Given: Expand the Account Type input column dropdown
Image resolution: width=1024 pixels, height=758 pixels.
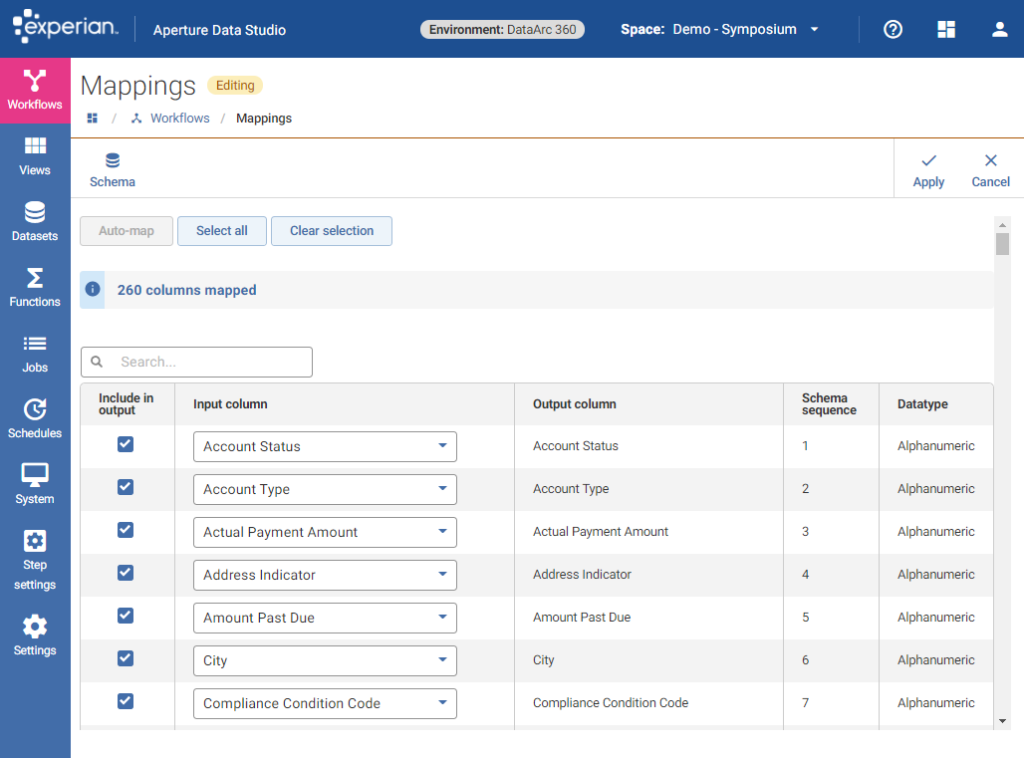Looking at the screenshot, I should tap(325, 489).
